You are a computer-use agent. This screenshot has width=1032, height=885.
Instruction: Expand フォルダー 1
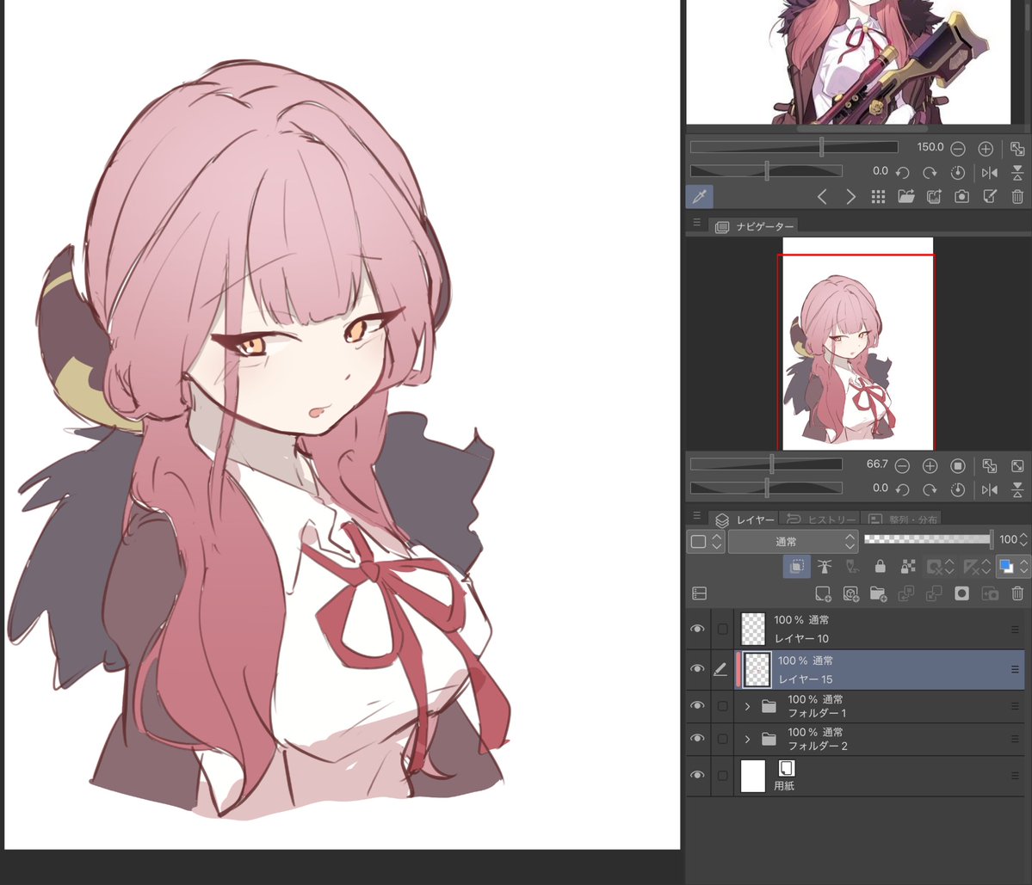click(x=747, y=707)
